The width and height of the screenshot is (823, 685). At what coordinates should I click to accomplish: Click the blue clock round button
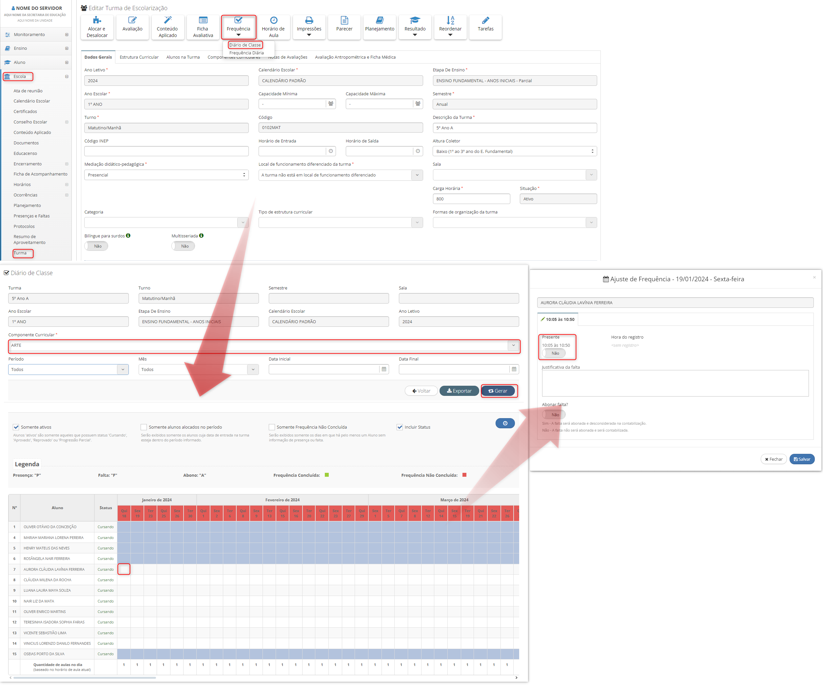[x=505, y=423]
